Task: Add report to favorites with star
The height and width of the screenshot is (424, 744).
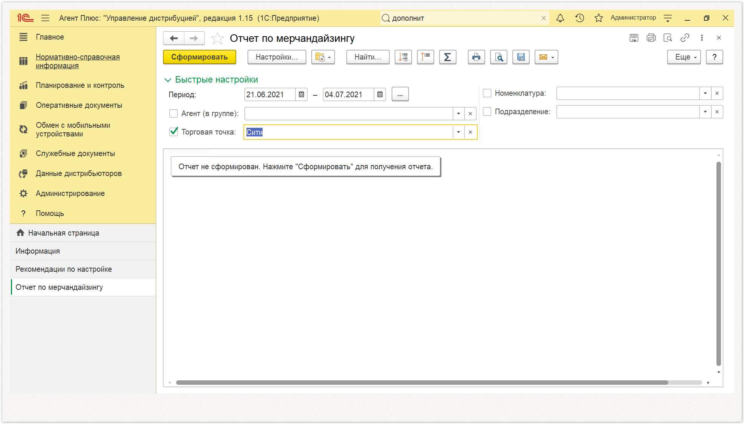Action: click(217, 38)
